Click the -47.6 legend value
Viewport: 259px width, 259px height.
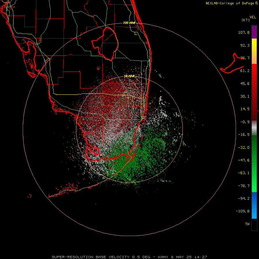point(244,160)
